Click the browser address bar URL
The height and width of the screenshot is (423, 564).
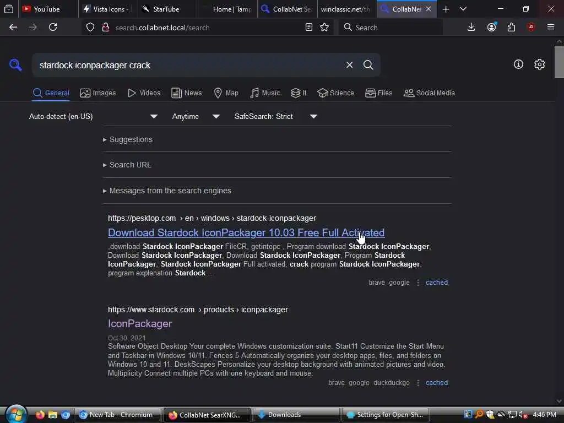point(207,28)
